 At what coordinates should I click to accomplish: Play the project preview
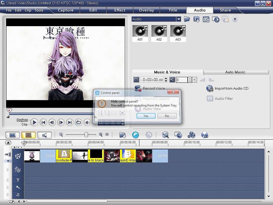coord(34,122)
